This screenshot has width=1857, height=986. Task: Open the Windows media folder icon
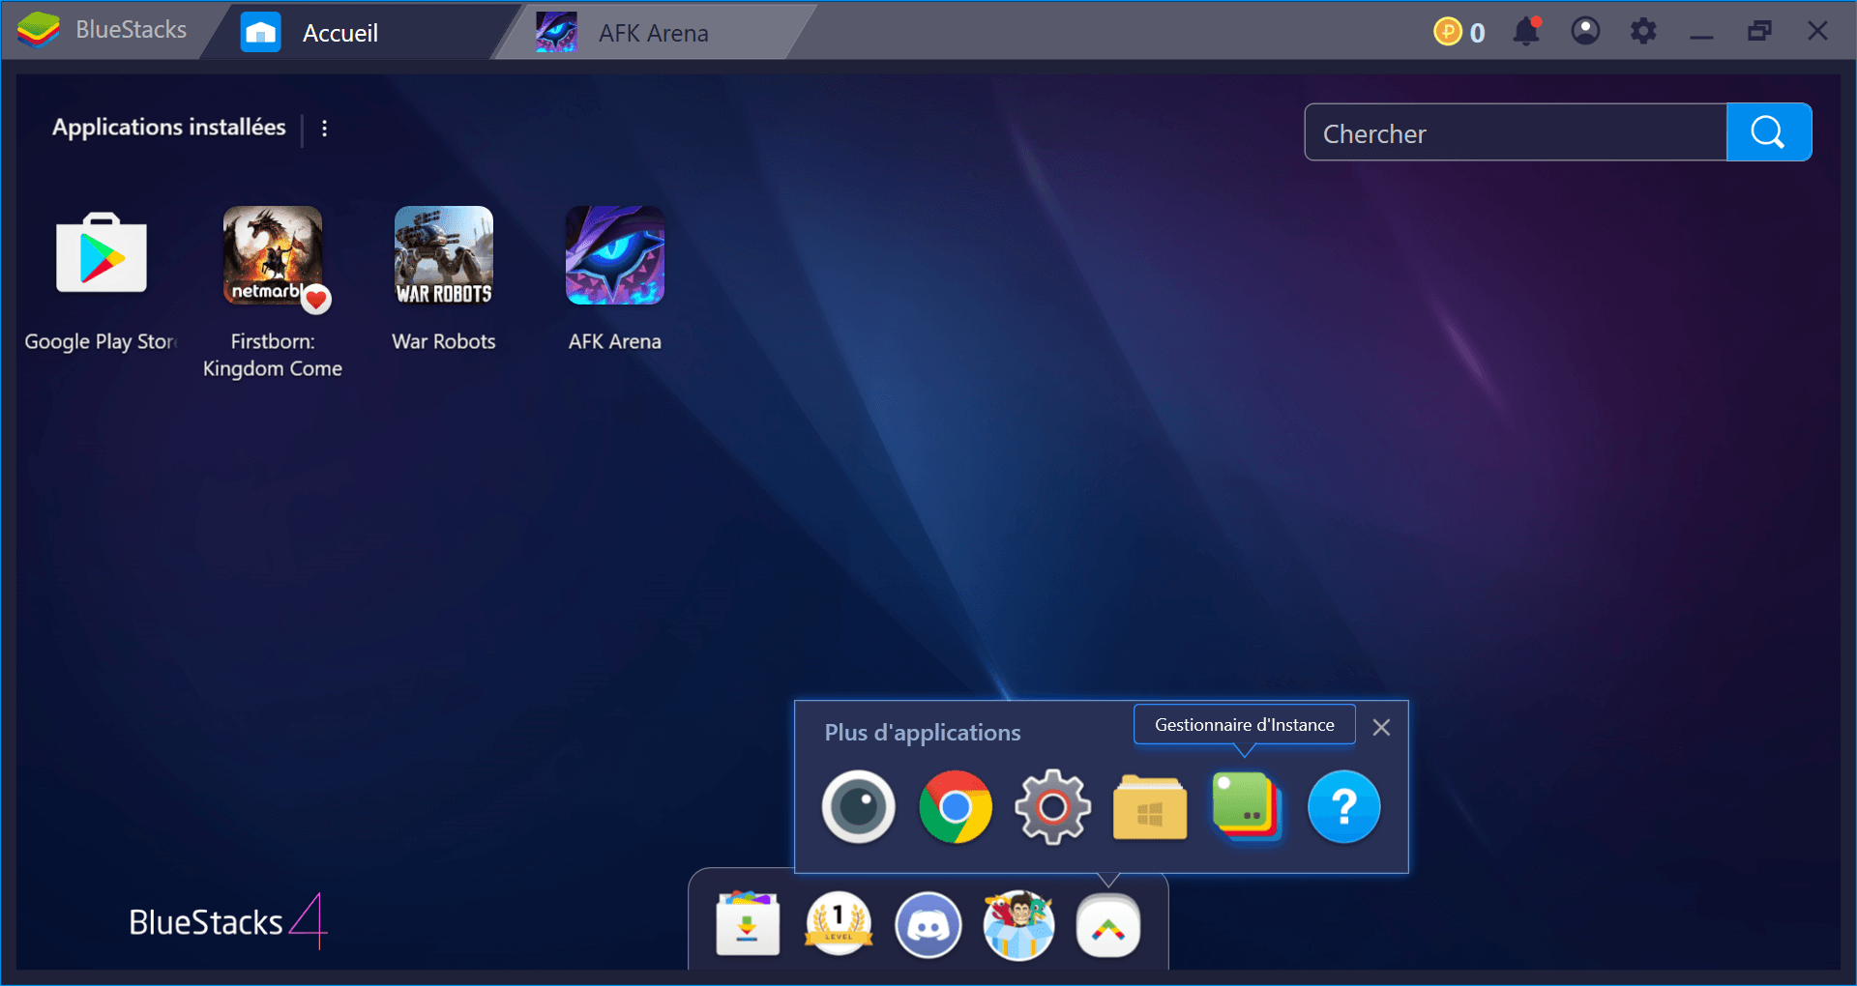pyautogui.click(x=1150, y=806)
